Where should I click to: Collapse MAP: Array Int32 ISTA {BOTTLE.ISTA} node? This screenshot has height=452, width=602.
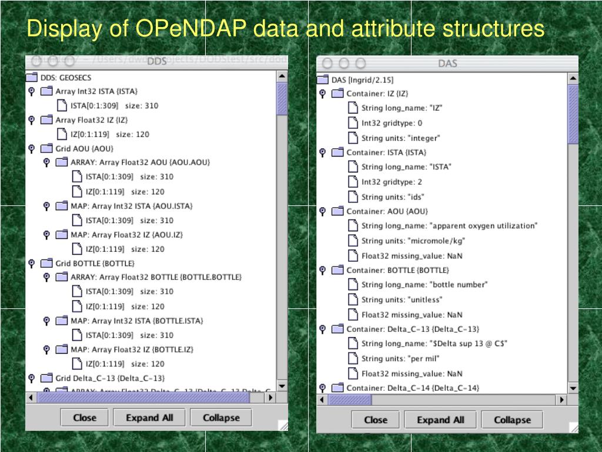[46, 321]
